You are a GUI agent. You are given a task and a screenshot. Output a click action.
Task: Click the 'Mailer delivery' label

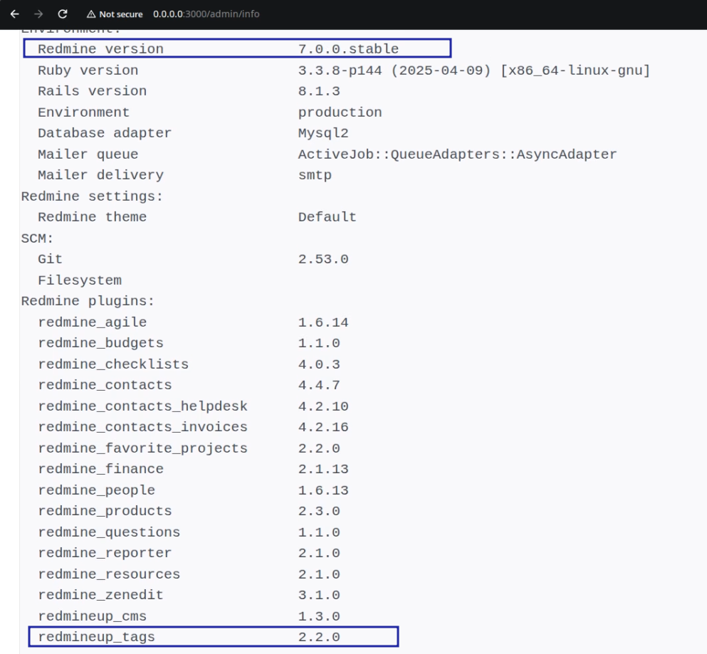[x=100, y=175]
